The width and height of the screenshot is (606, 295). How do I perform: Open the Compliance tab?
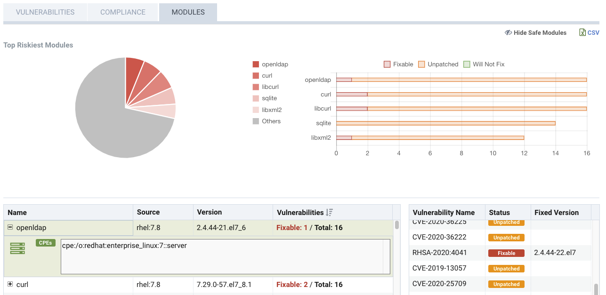click(123, 12)
